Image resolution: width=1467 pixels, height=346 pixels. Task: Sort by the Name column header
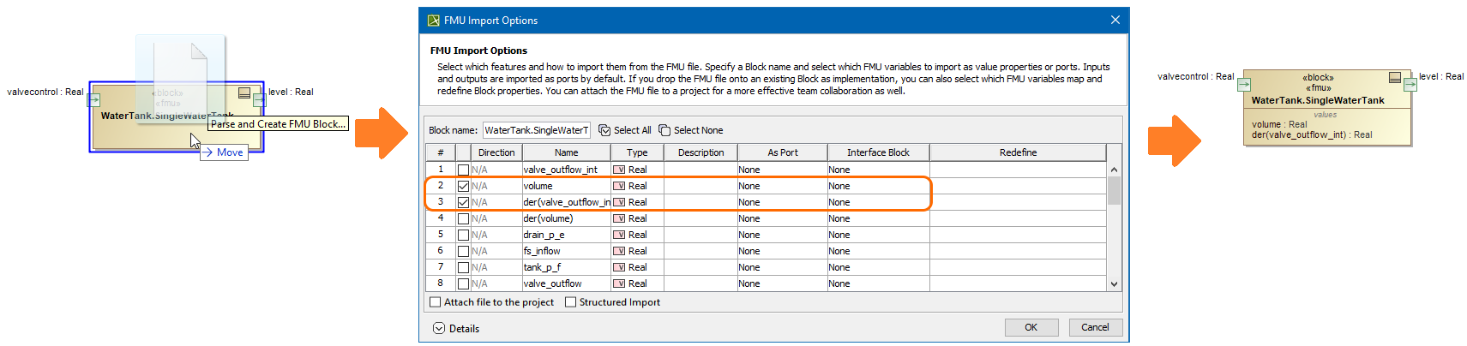tap(566, 152)
